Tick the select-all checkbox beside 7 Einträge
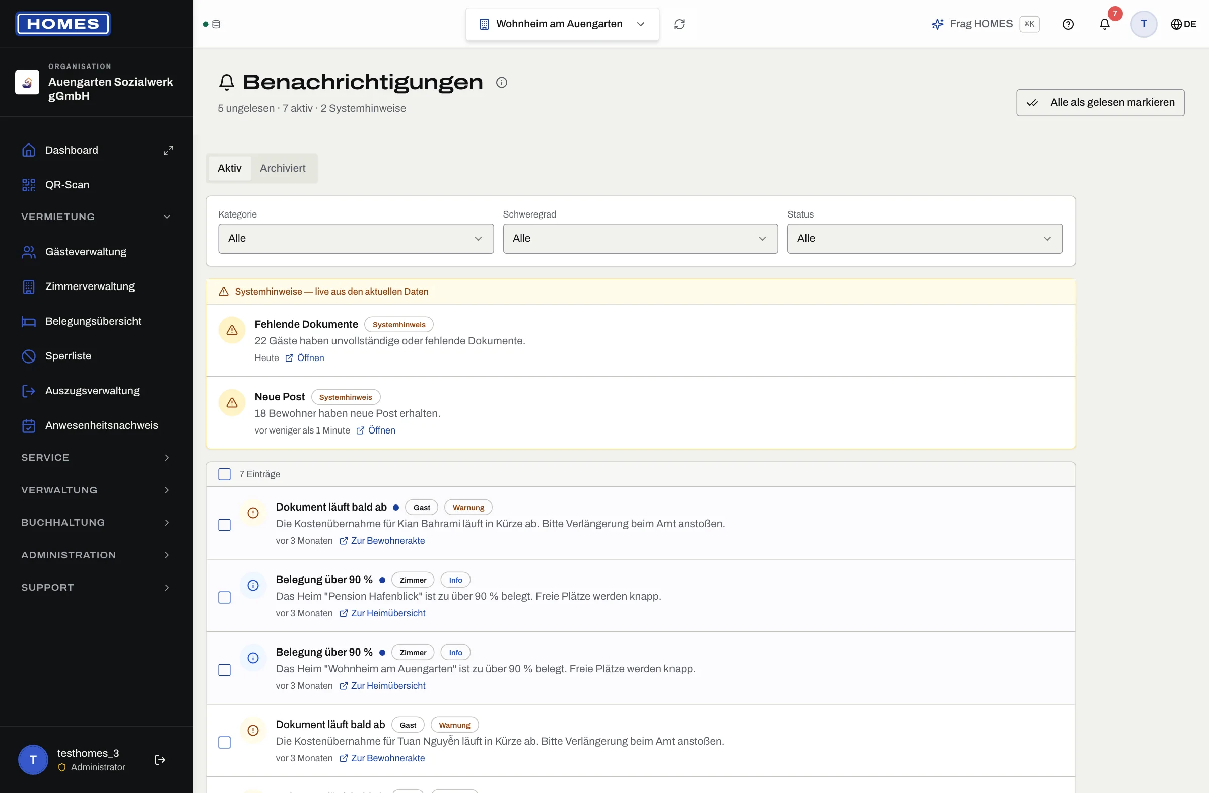Image resolution: width=1209 pixels, height=793 pixels. (224, 474)
